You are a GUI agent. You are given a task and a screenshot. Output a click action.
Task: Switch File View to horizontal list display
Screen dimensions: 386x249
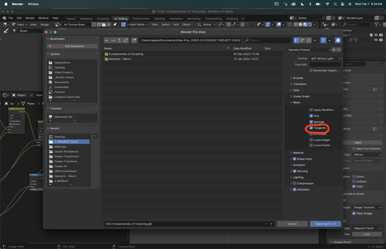pyautogui.click(x=302, y=40)
